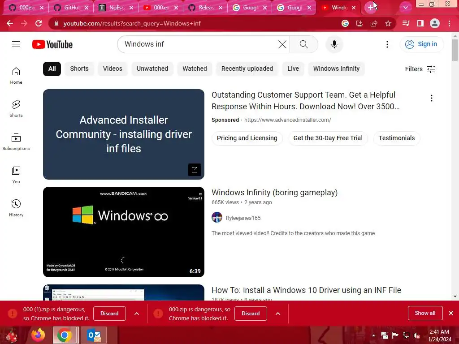Go back with the browser back arrow
Viewport: 459px width, 344px height.
coord(10,23)
